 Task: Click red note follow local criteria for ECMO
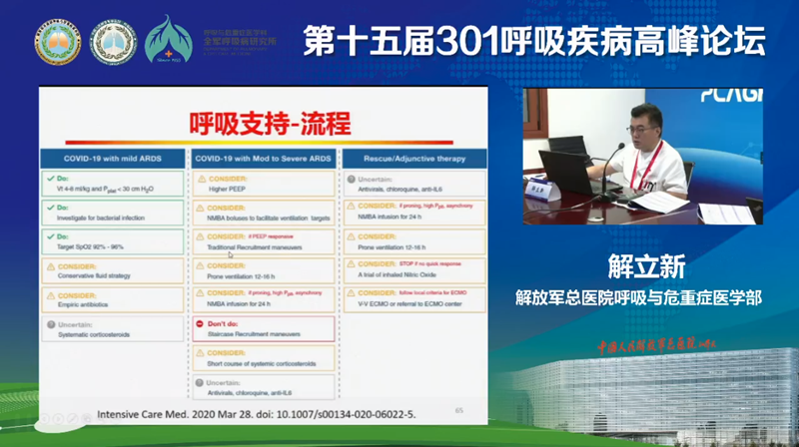pos(432,292)
